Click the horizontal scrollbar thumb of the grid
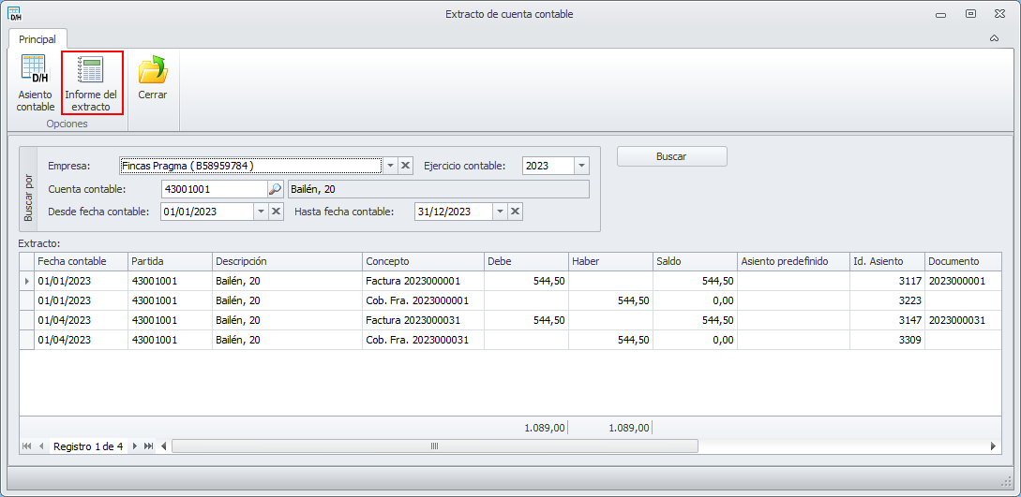Screen dimensions: 1021x497 [x=434, y=446]
